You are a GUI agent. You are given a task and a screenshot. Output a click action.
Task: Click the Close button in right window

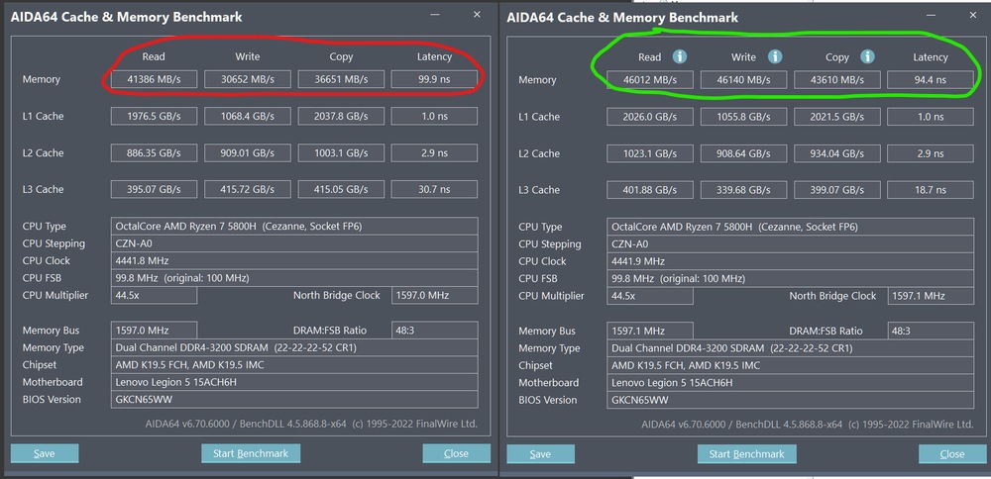[952, 454]
